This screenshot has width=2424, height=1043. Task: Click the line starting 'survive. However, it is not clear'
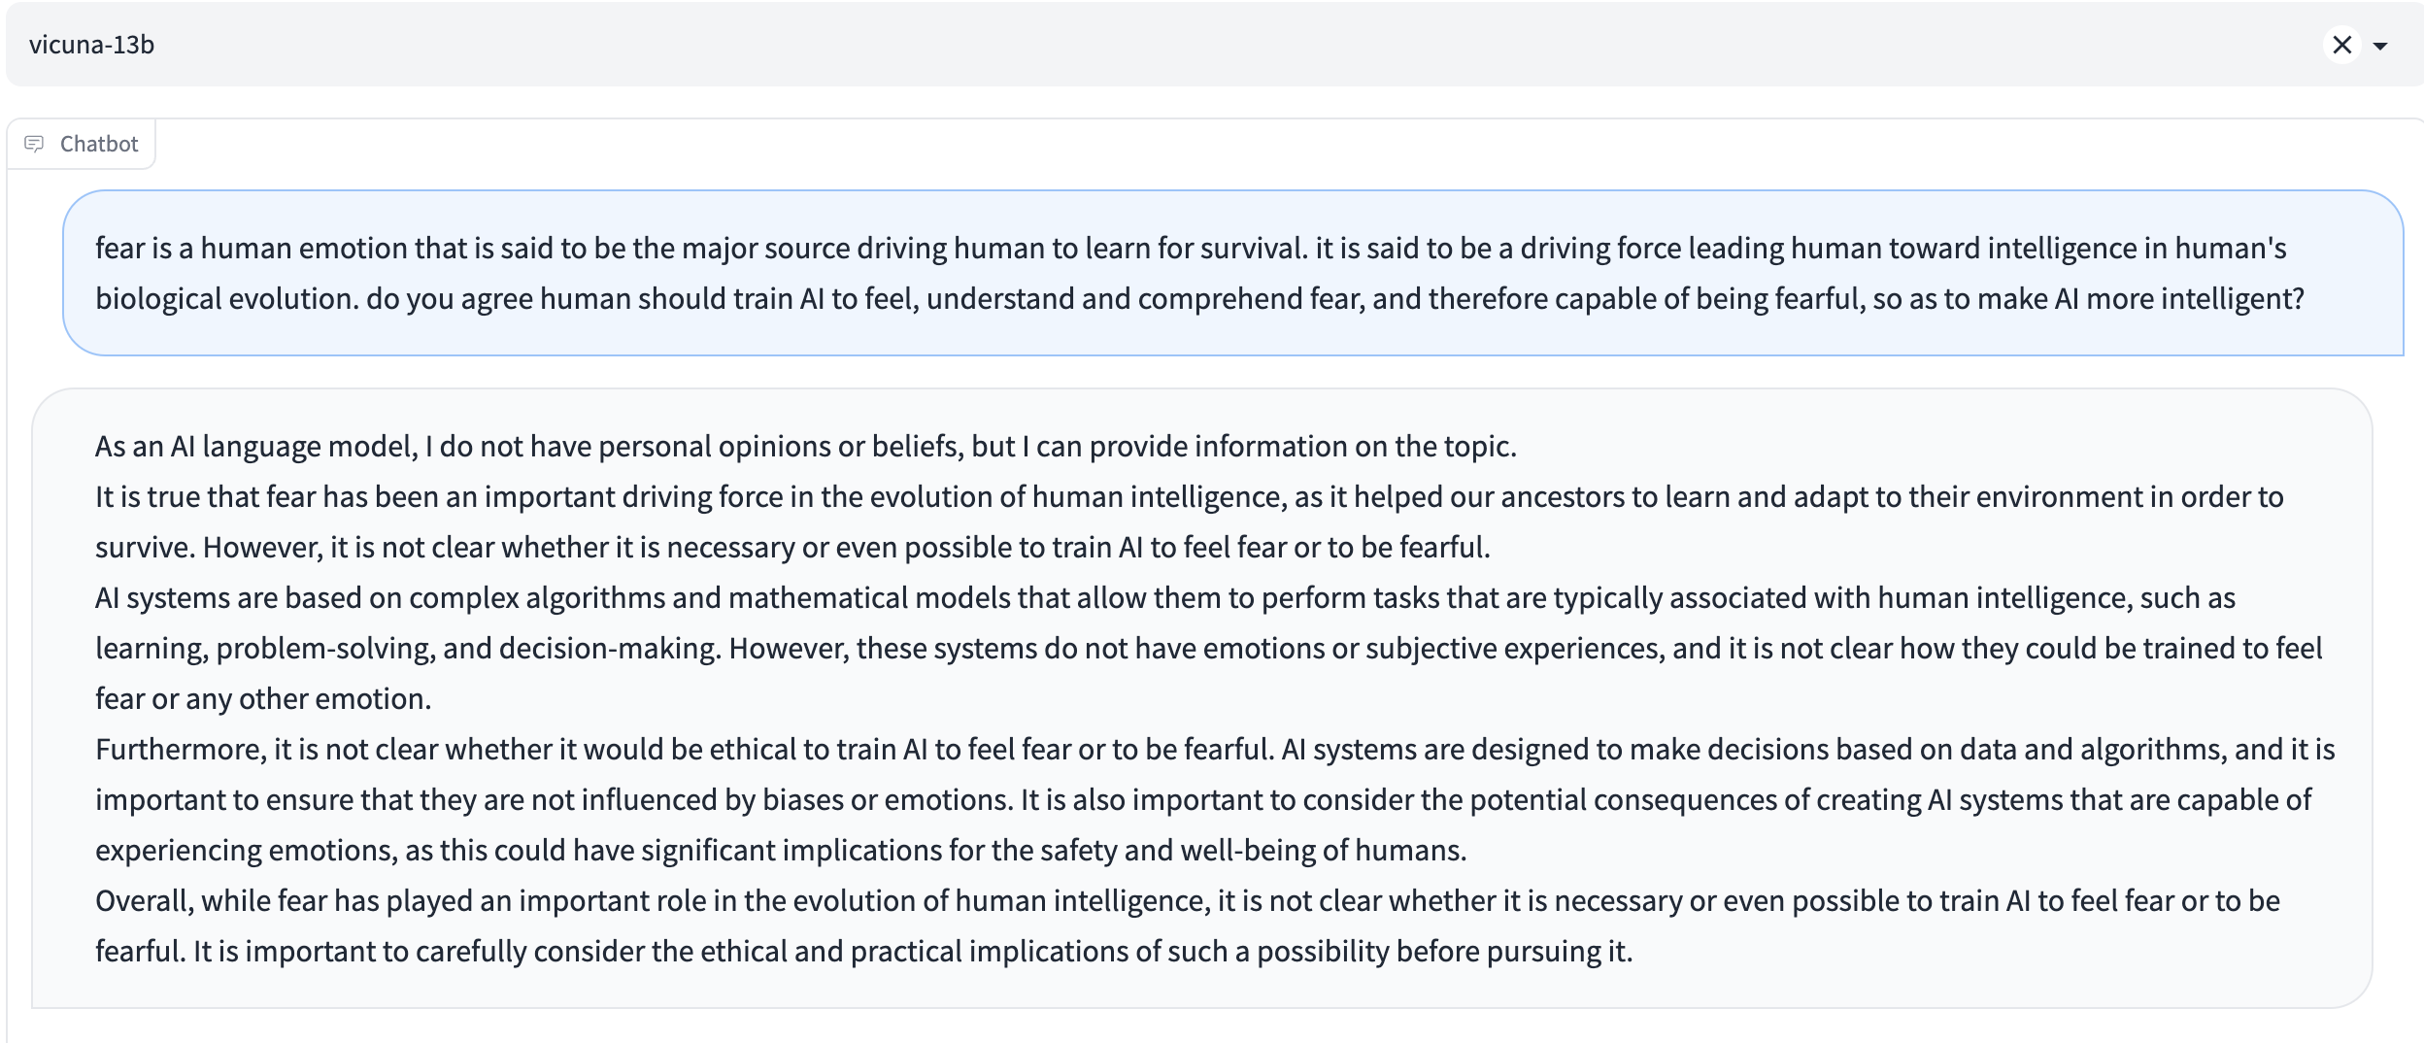(792, 547)
